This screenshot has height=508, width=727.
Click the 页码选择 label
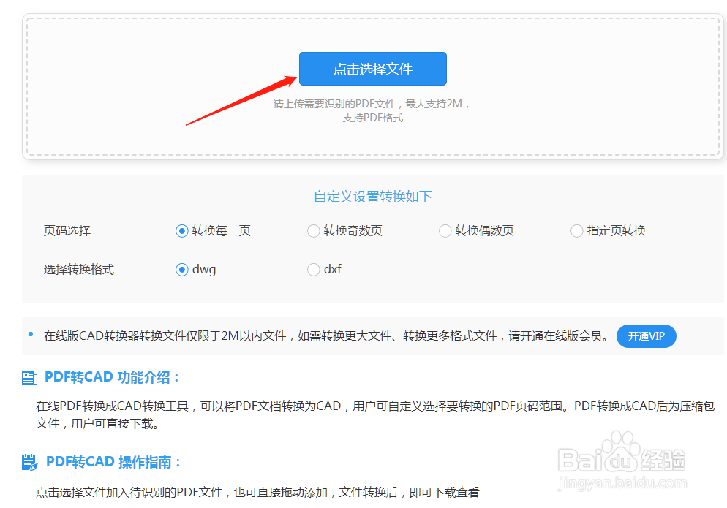tap(67, 230)
